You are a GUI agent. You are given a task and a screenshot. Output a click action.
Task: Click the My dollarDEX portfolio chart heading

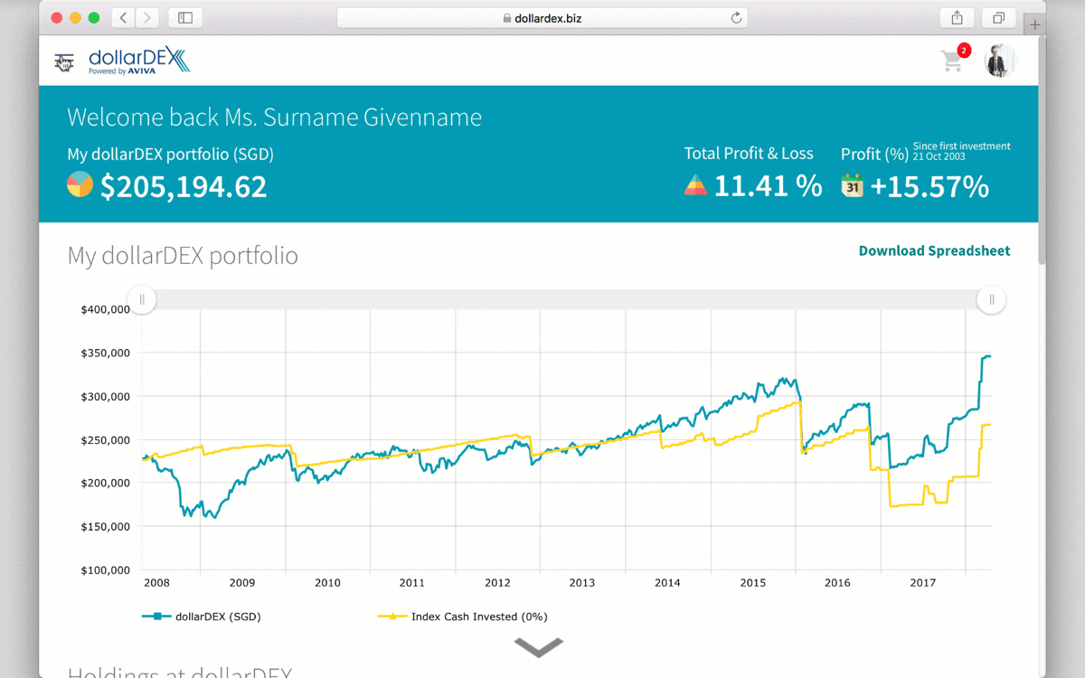pos(183,256)
